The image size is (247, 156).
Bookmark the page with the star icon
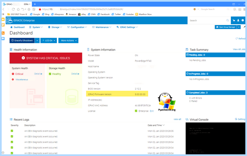29,9
